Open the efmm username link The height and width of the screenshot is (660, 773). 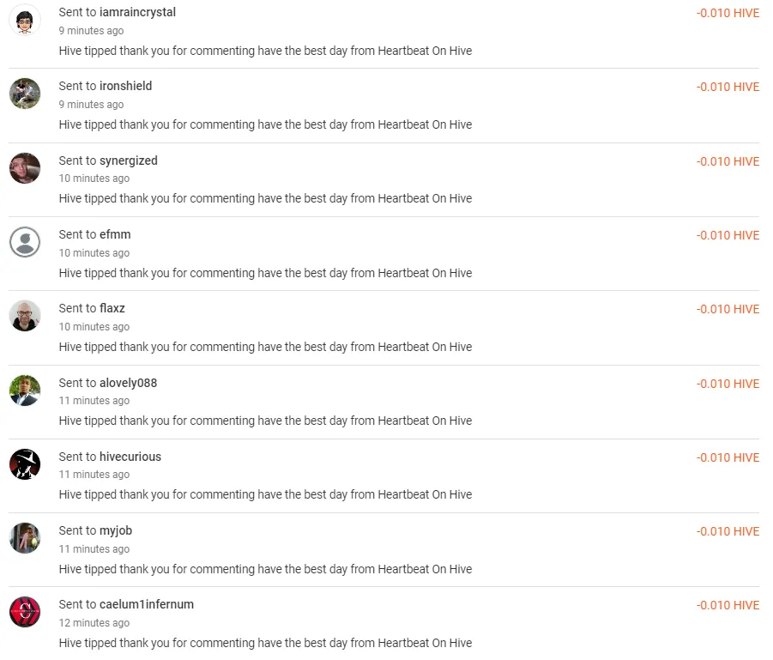click(x=115, y=234)
